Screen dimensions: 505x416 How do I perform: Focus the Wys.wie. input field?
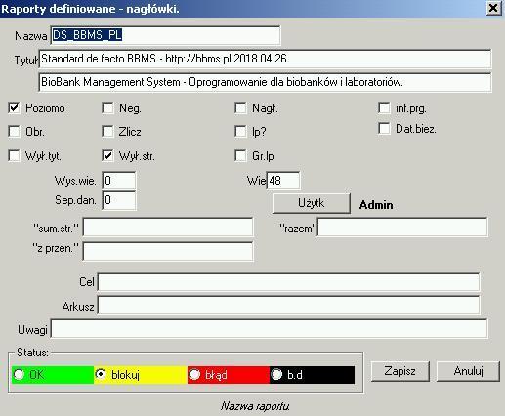pos(119,181)
